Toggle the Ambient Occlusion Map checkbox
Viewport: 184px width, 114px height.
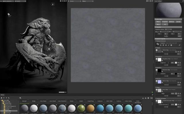(162, 101)
